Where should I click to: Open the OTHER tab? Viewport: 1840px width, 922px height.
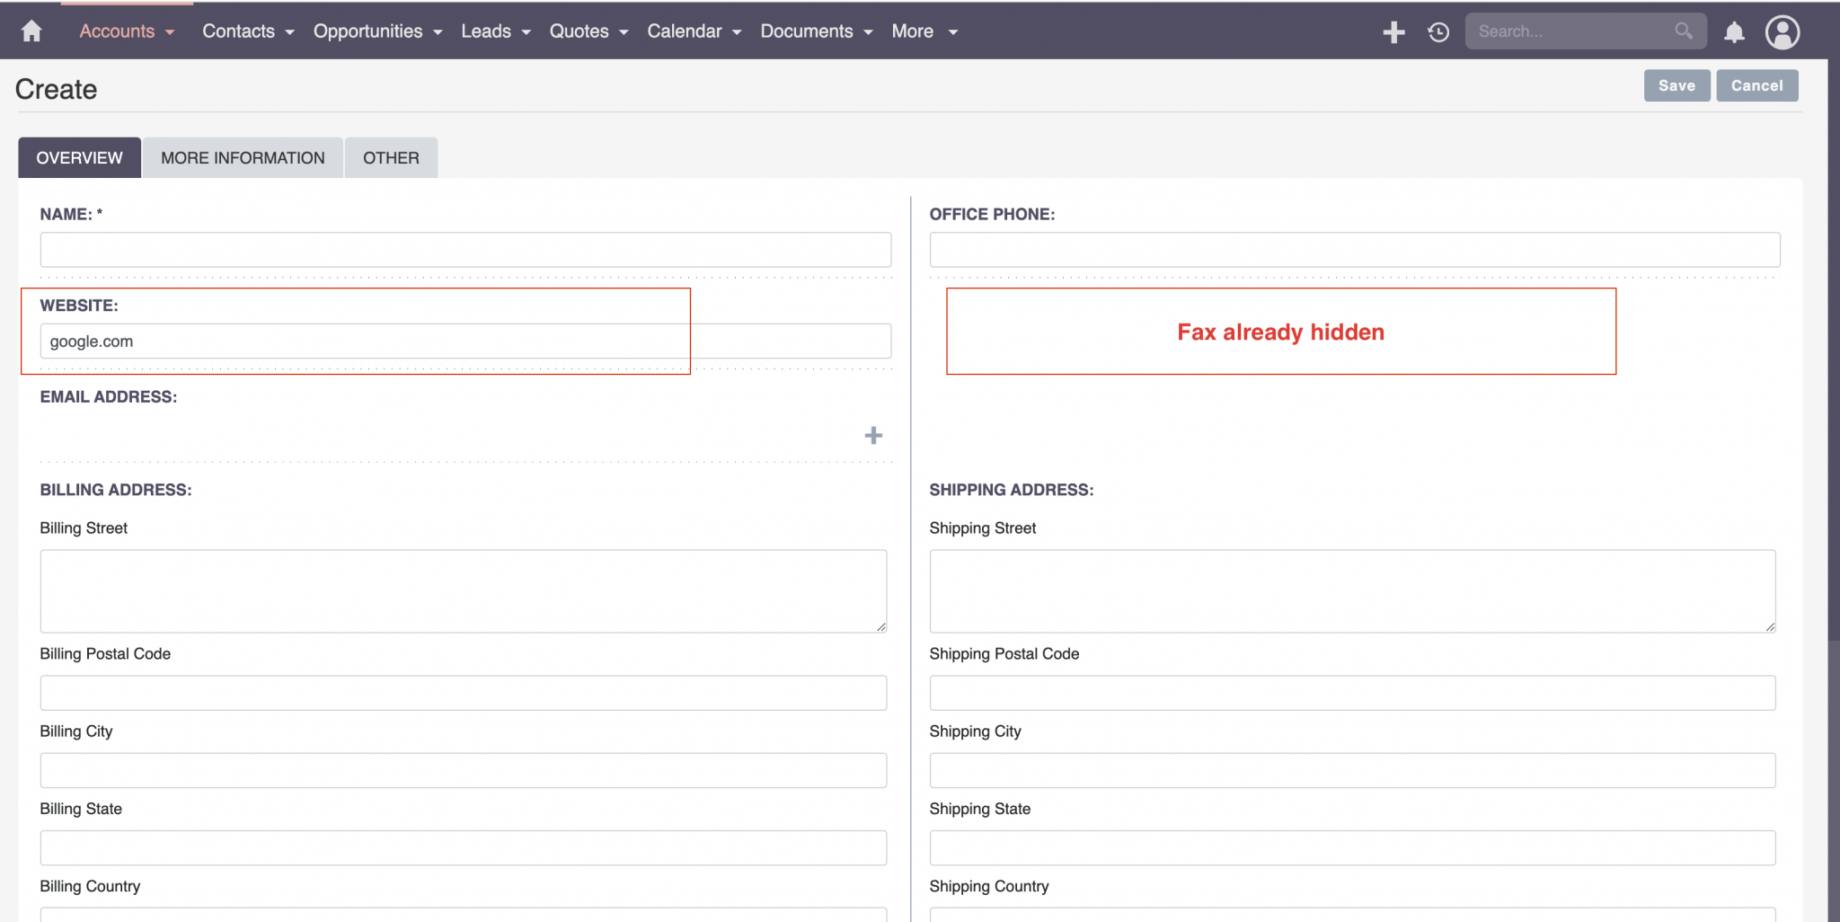tap(391, 157)
